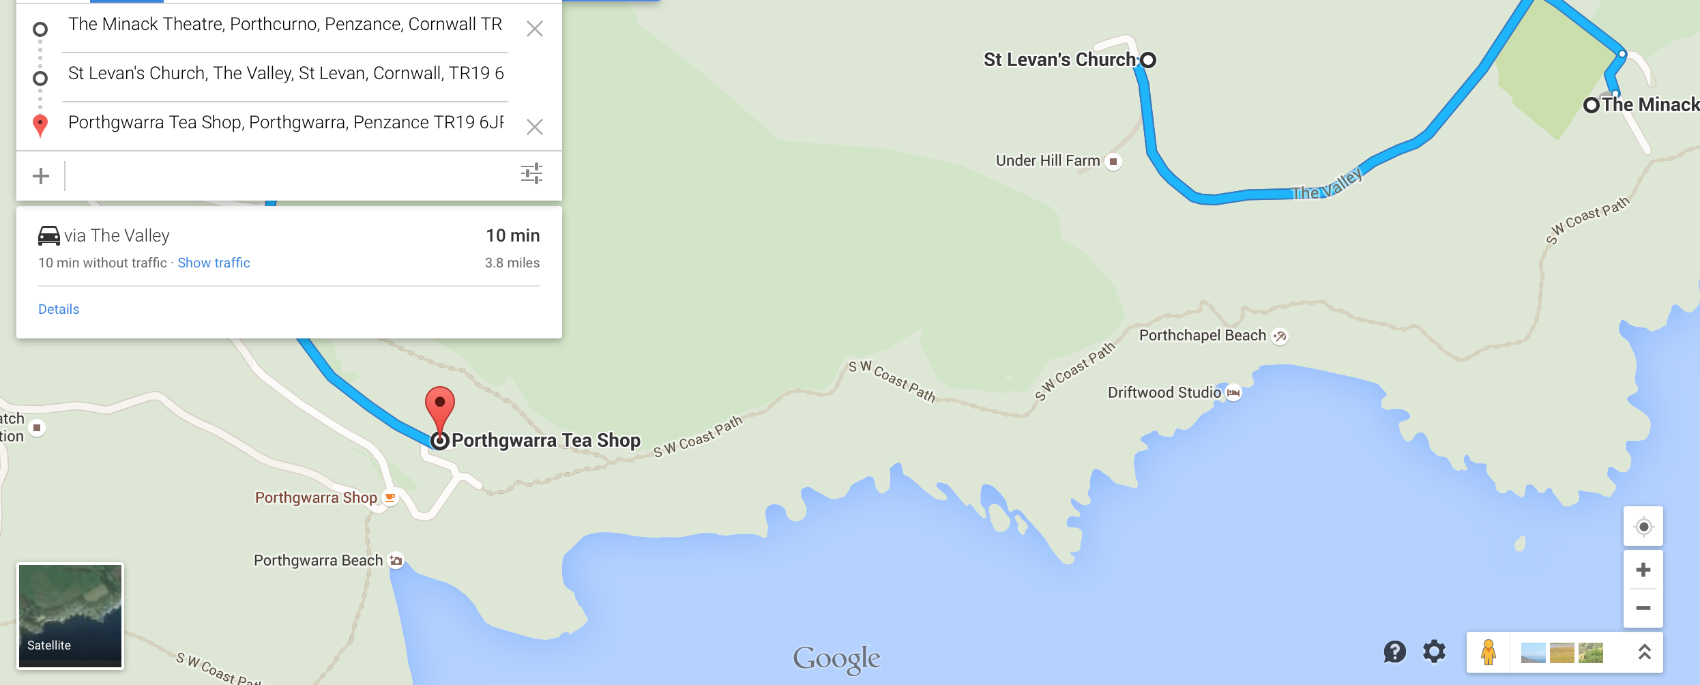Open route Details link
Viewport: 1700px width, 685px height.
pyautogui.click(x=59, y=309)
